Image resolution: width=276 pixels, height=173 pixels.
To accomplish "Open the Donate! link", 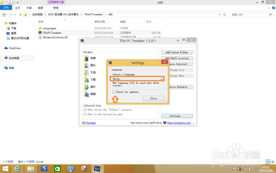I will tap(91, 123).
